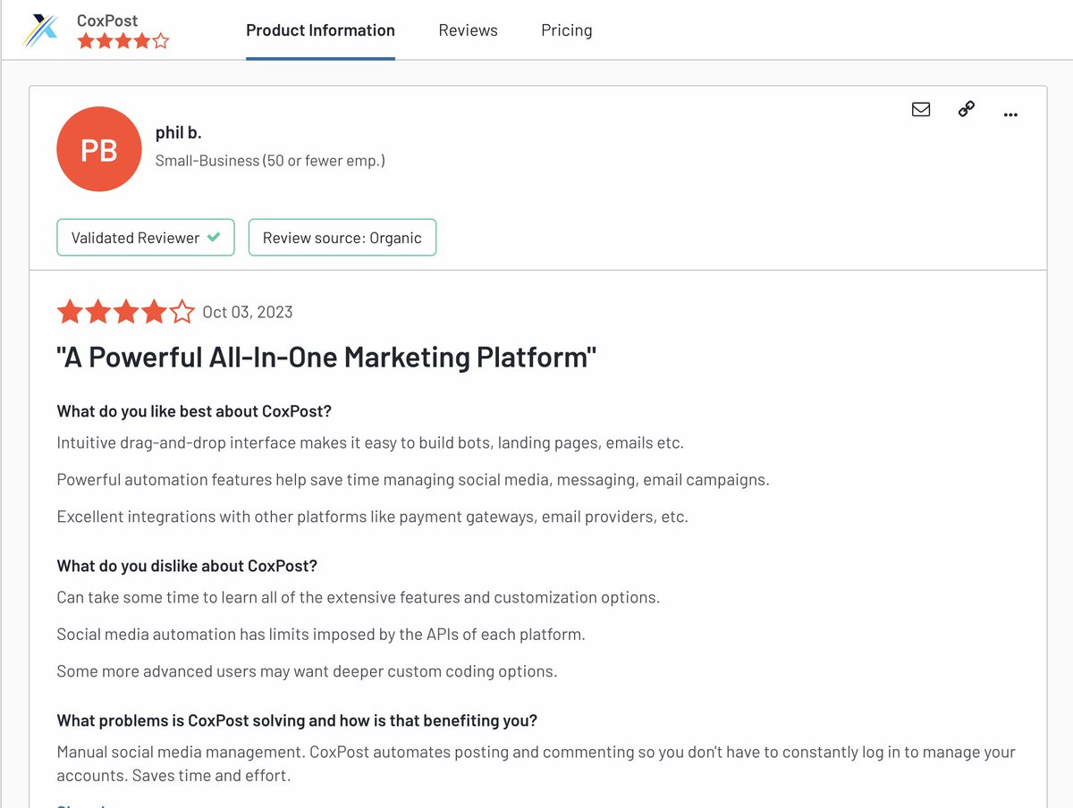This screenshot has width=1073, height=808.
Task: Click the line starting "Excellent integrations with other platforms"
Action: (372, 517)
